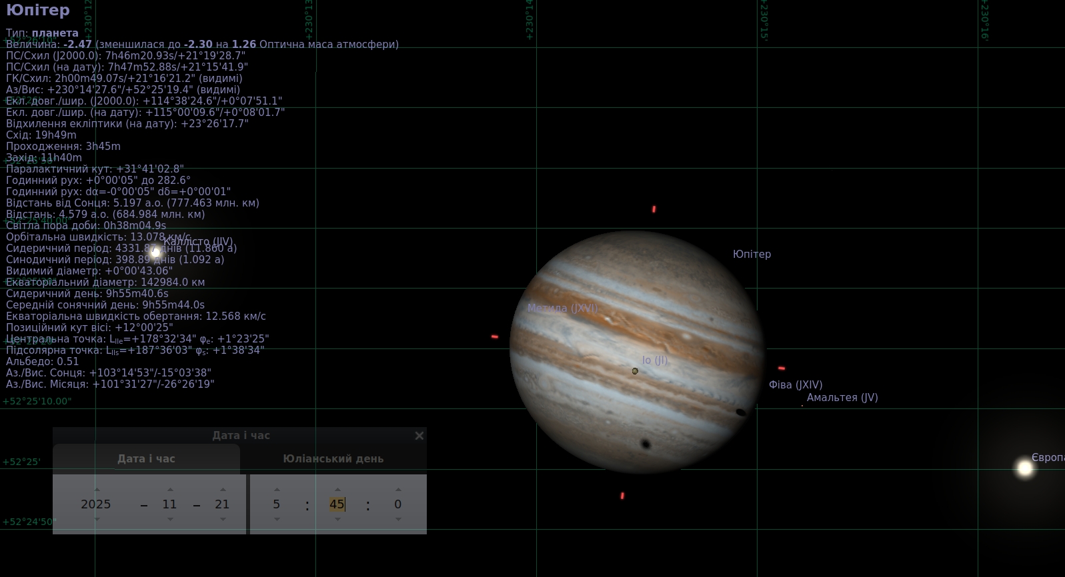Image resolution: width=1065 pixels, height=577 pixels.
Task: Click the Каллісто (JIV) label
Action: (198, 241)
